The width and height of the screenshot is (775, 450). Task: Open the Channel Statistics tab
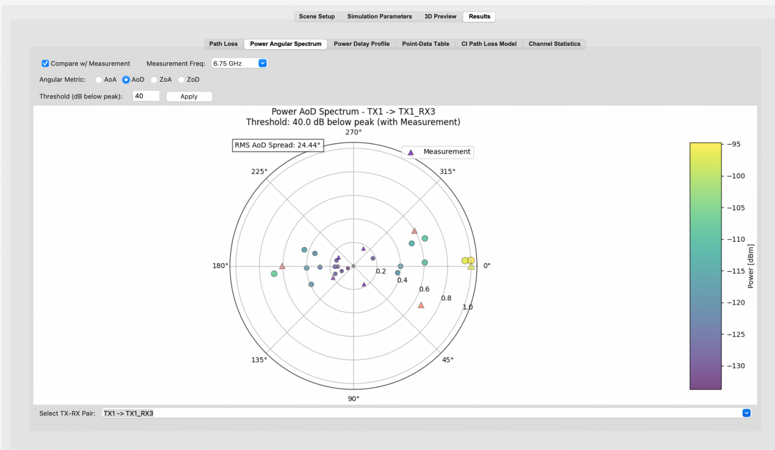[x=554, y=44]
